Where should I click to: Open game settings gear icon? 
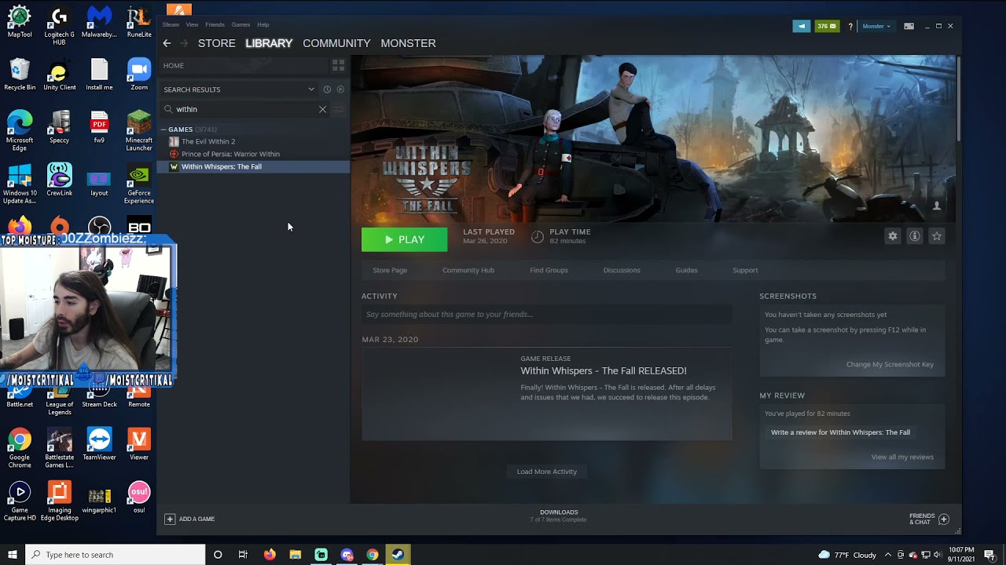pyautogui.click(x=892, y=236)
